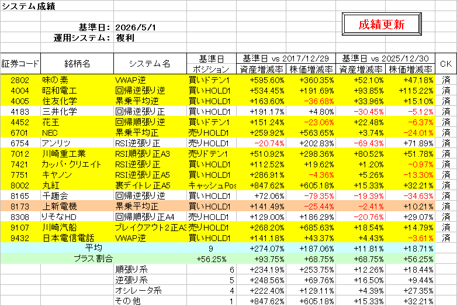
Task: Click -79.35% in the 千趣会 row
Action: pyautogui.click(x=319, y=196)
